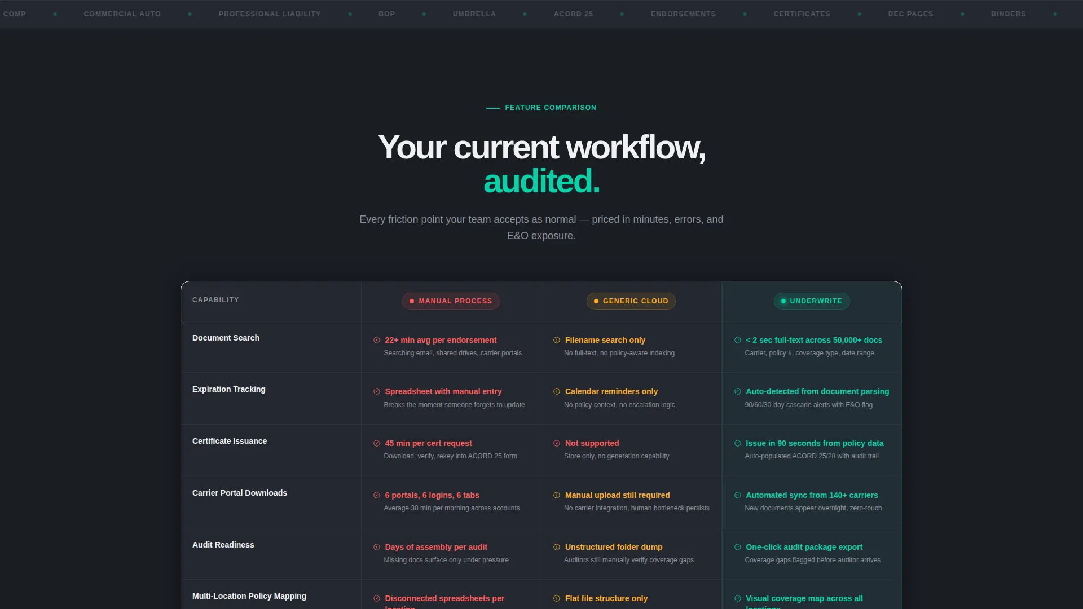Click the amber warning icon beside 'Calendar reminders only'

point(557,391)
